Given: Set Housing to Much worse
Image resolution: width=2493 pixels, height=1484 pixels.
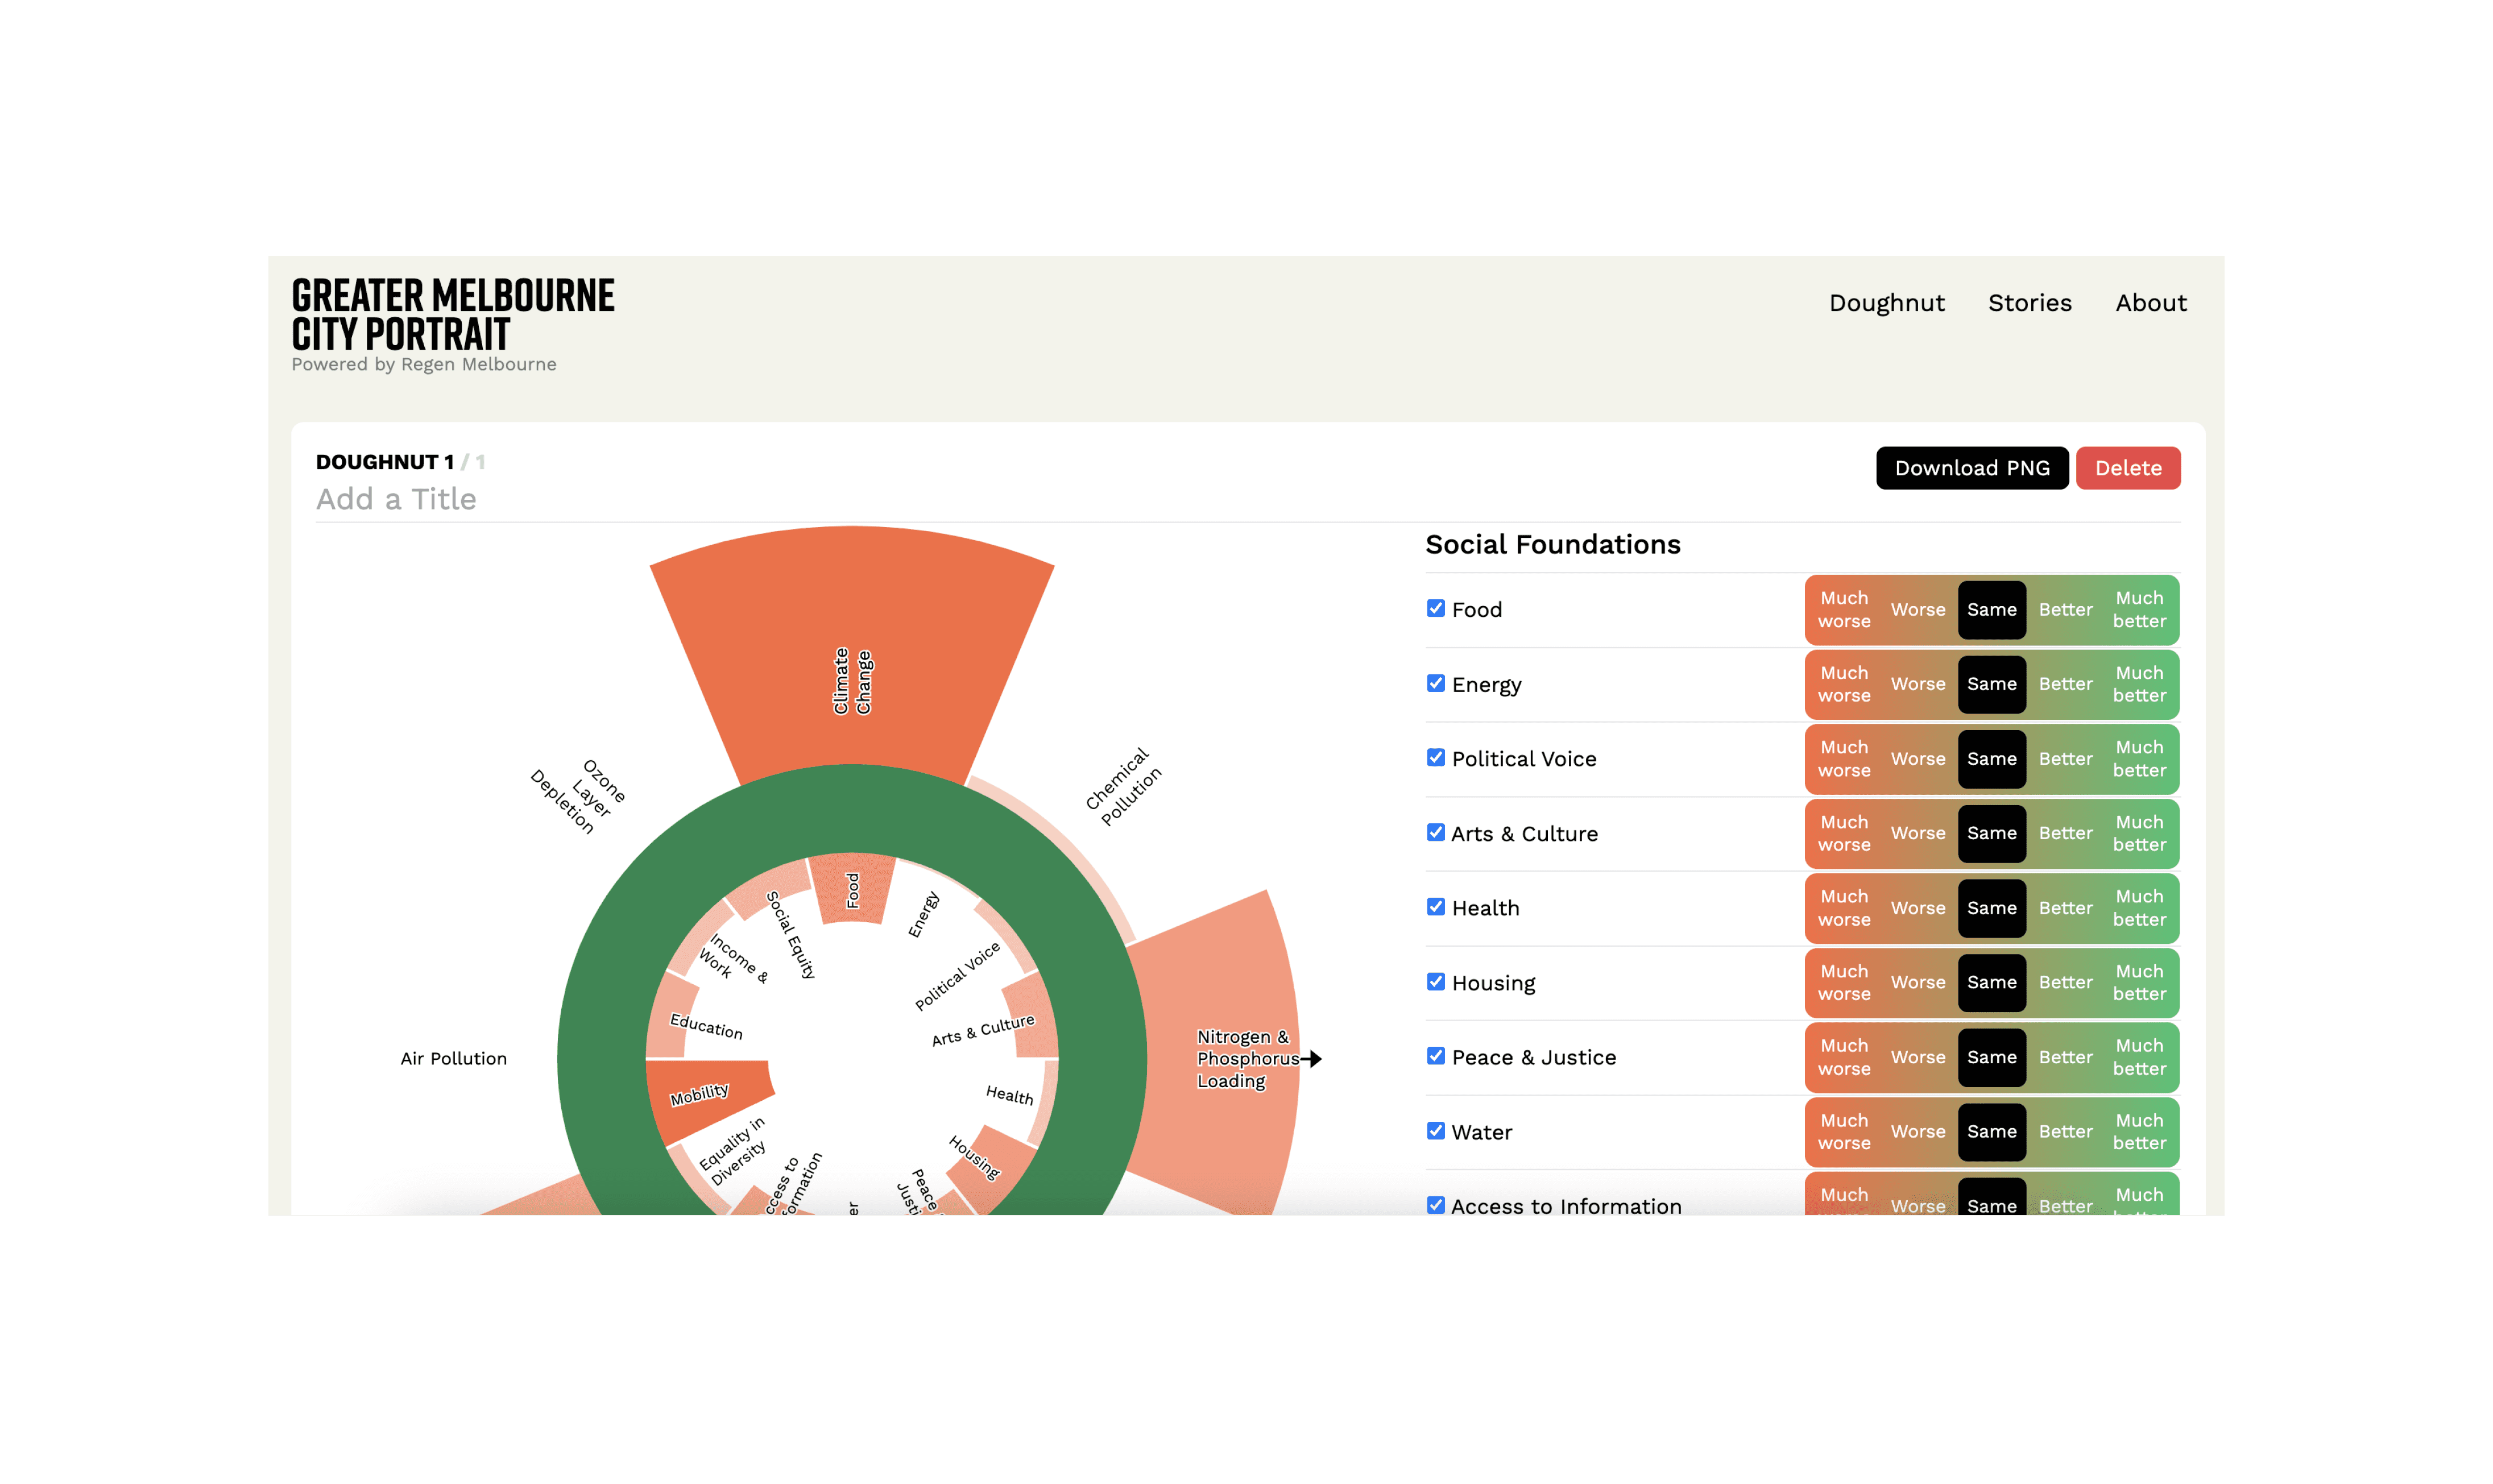Looking at the screenshot, I should point(1844,982).
